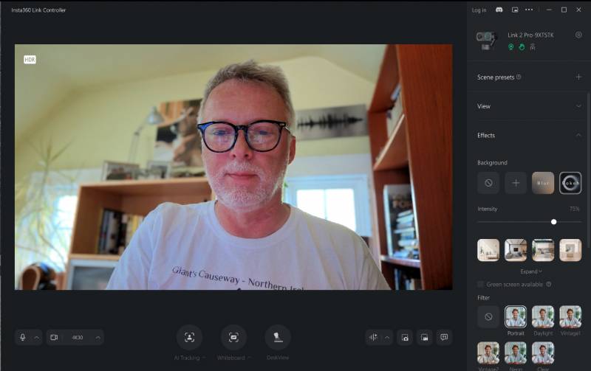Apply the Vintage1 filter
This screenshot has width=591, height=371.
570,317
